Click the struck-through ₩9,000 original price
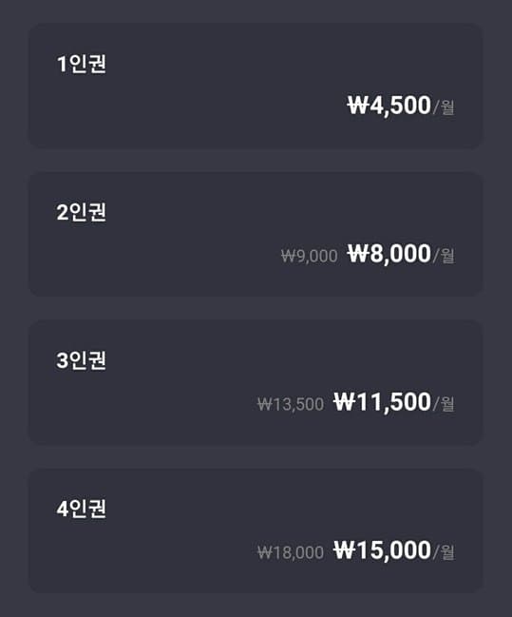This screenshot has width=512, height=617. [309, 256]
